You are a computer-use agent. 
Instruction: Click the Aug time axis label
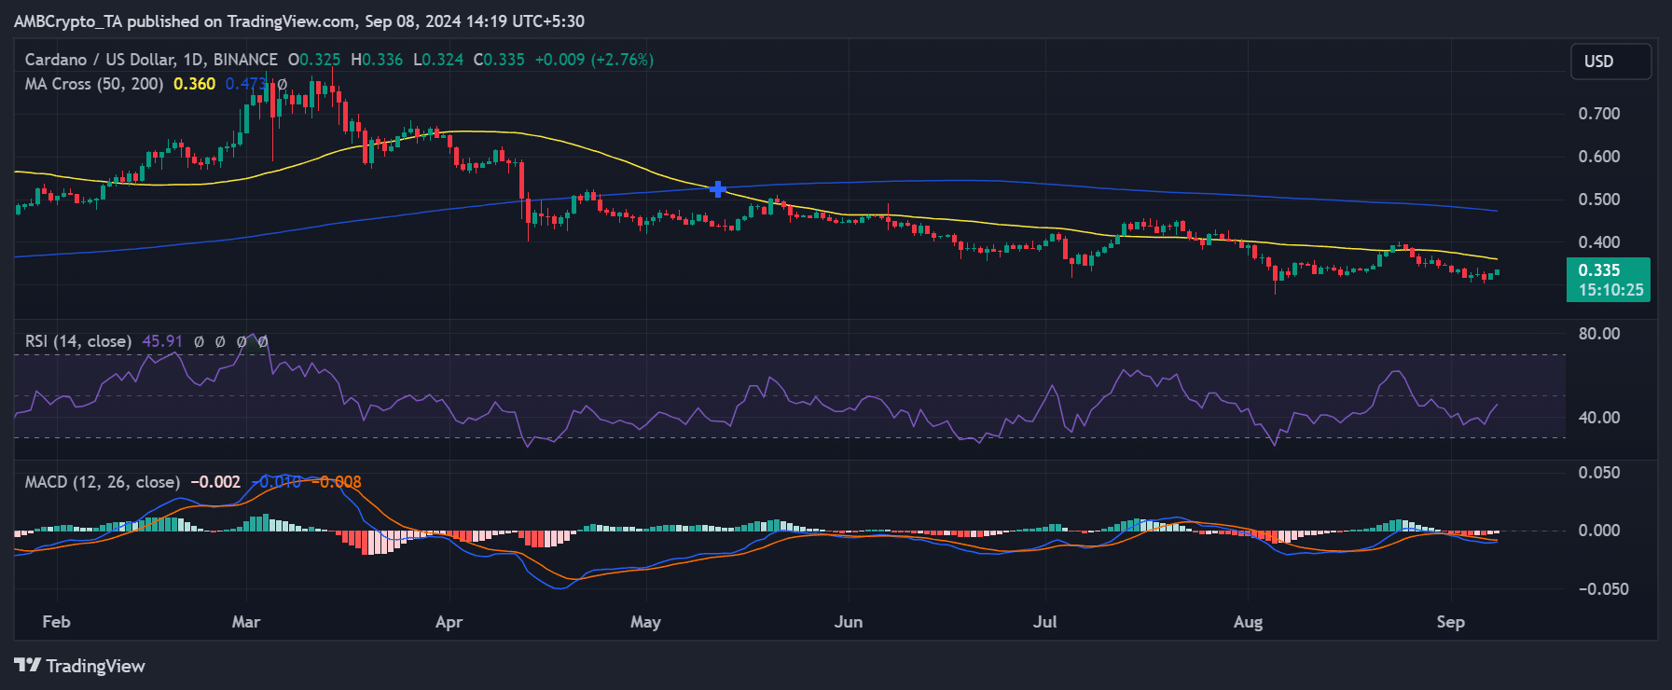1248,622
